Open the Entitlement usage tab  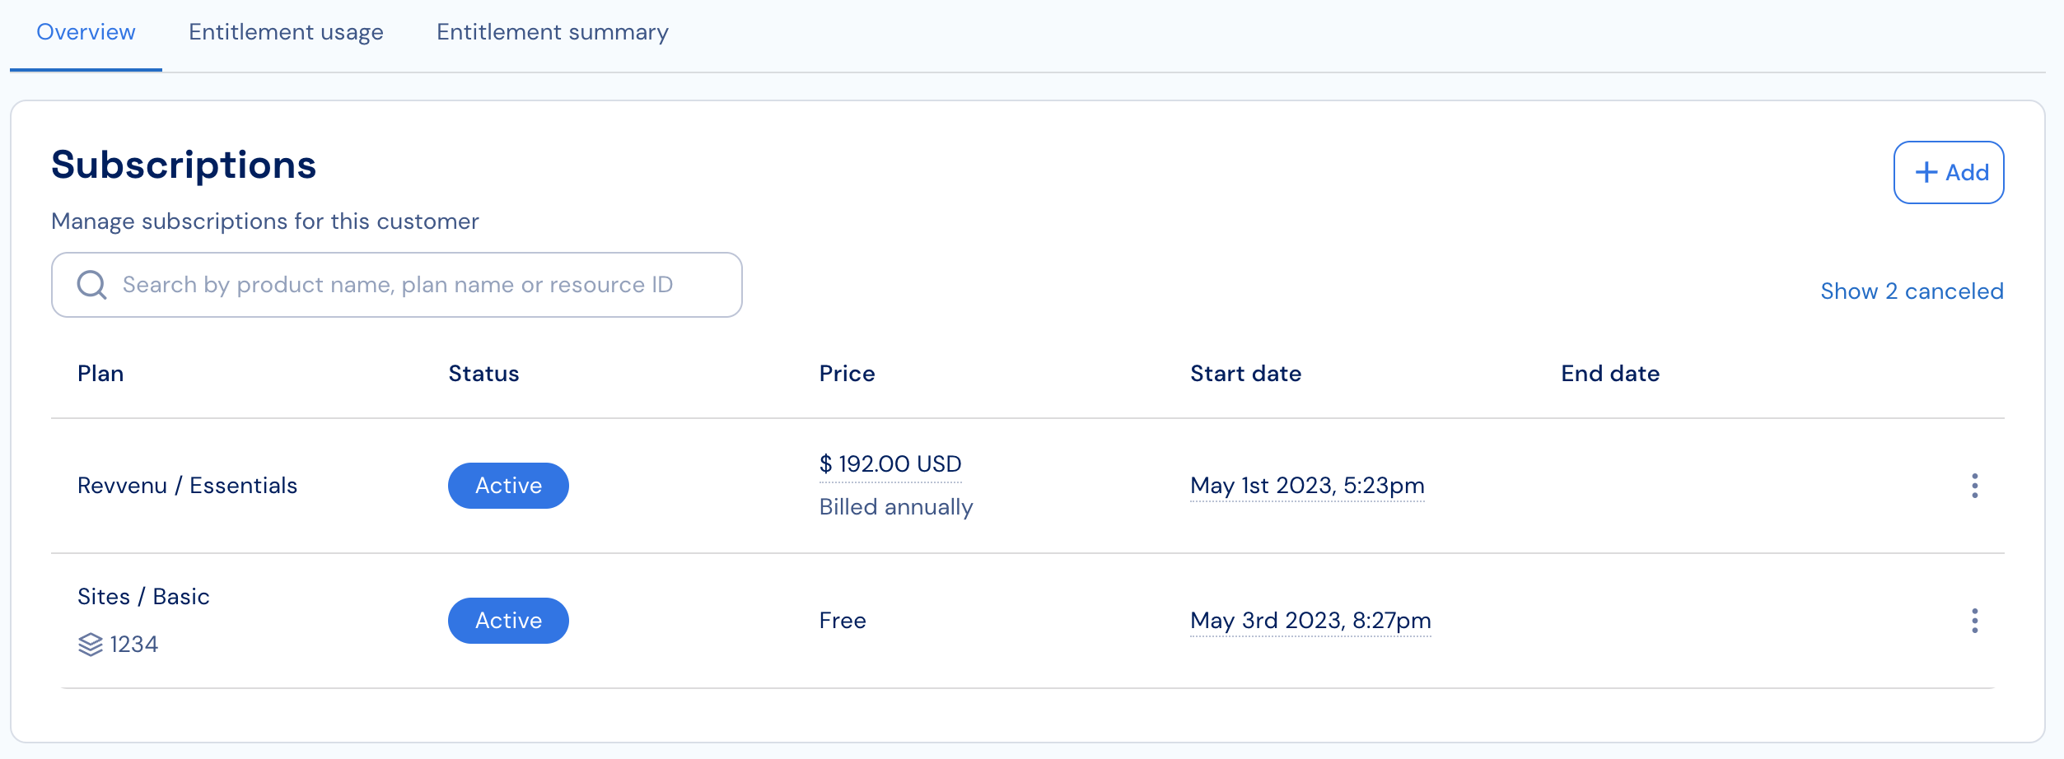pos(286,32)
